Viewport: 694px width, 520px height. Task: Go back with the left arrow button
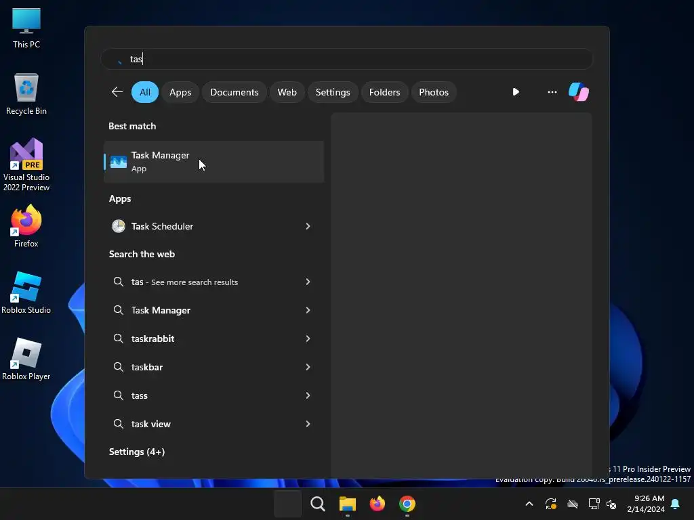point(117,92)
